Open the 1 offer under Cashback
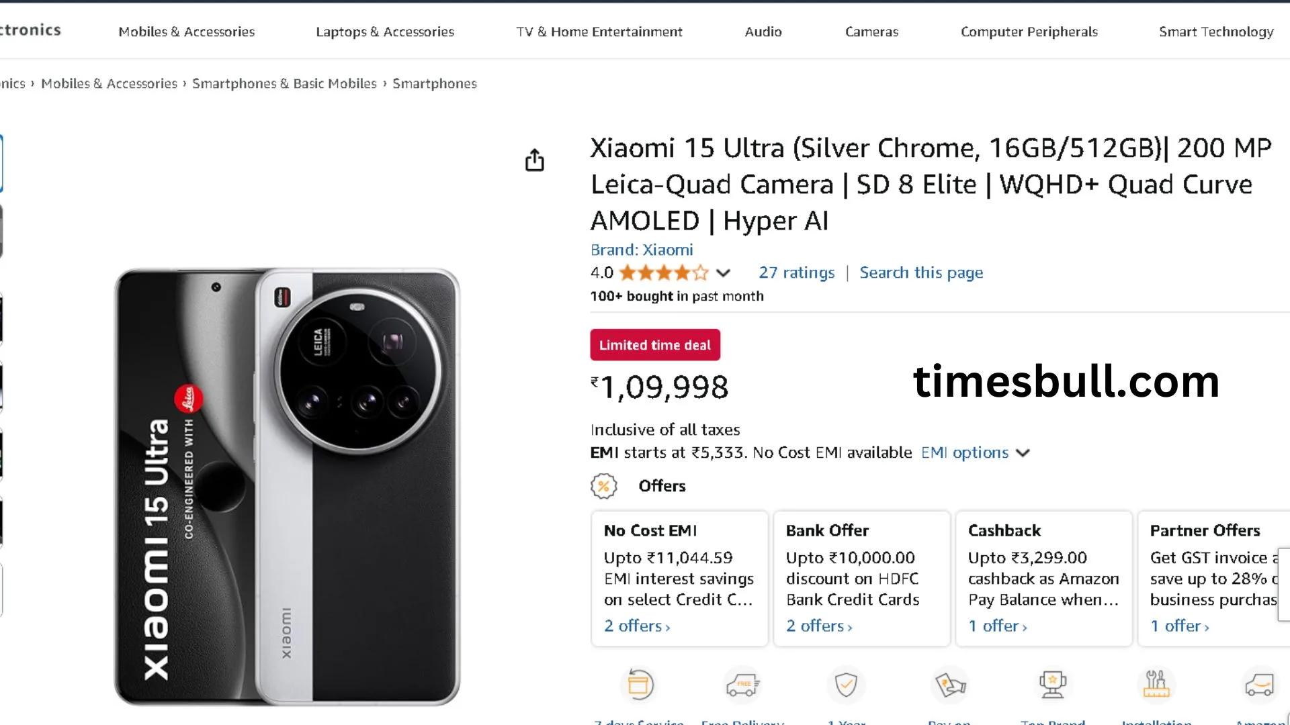 tap(997, 626)
